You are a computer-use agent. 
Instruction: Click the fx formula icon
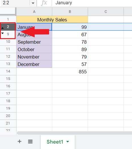pyautogui.click(x=44, y=3)
